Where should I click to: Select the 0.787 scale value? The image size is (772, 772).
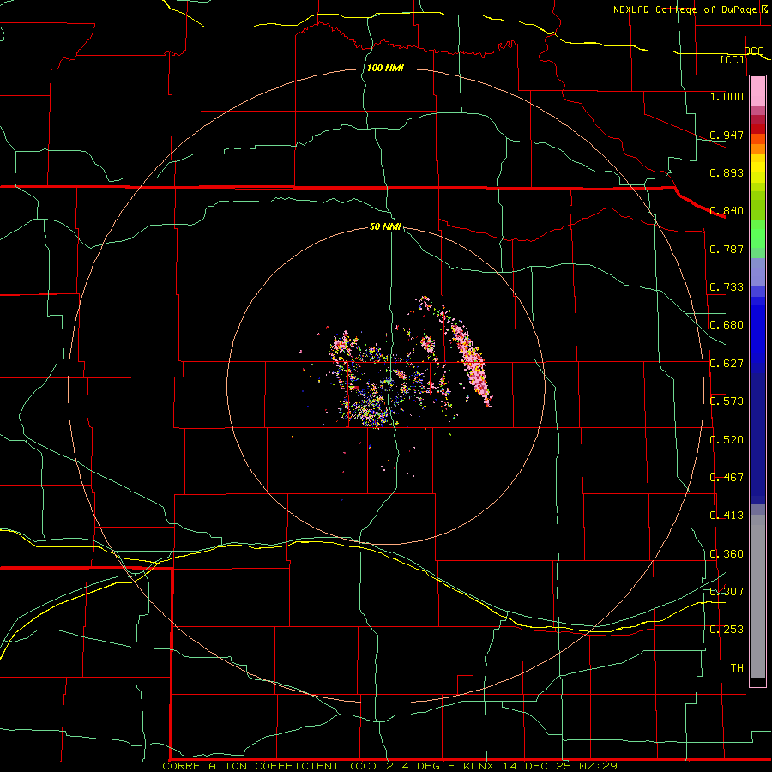click(x=727, y=249)
